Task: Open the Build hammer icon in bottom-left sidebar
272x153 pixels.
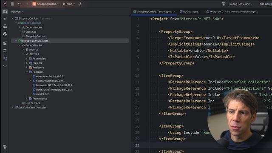Action: (x=5, y=147)
